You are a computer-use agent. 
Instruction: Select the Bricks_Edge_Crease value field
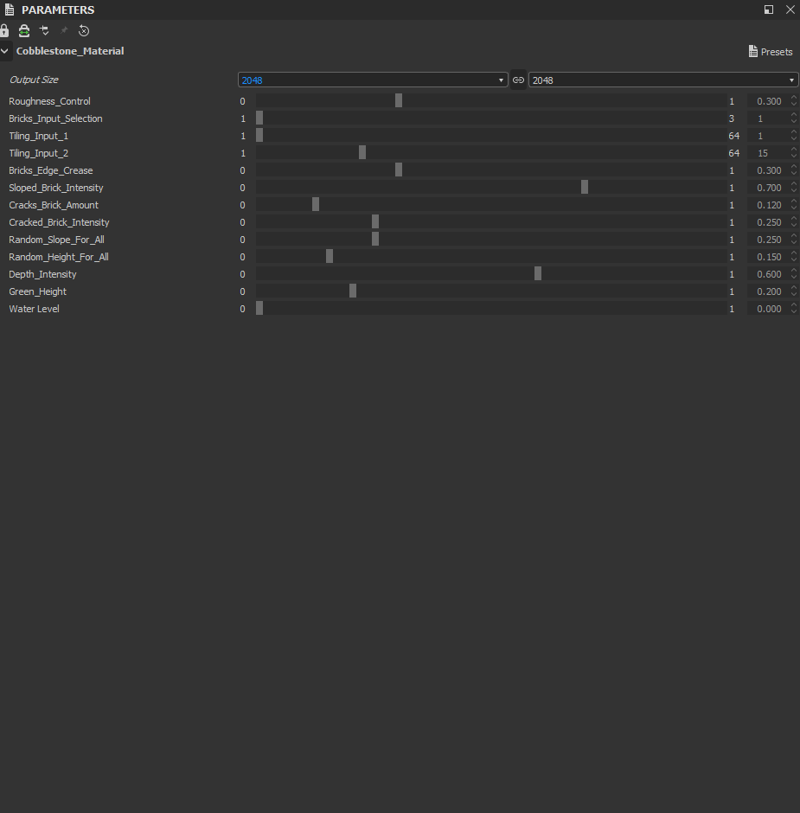(768, 170)
